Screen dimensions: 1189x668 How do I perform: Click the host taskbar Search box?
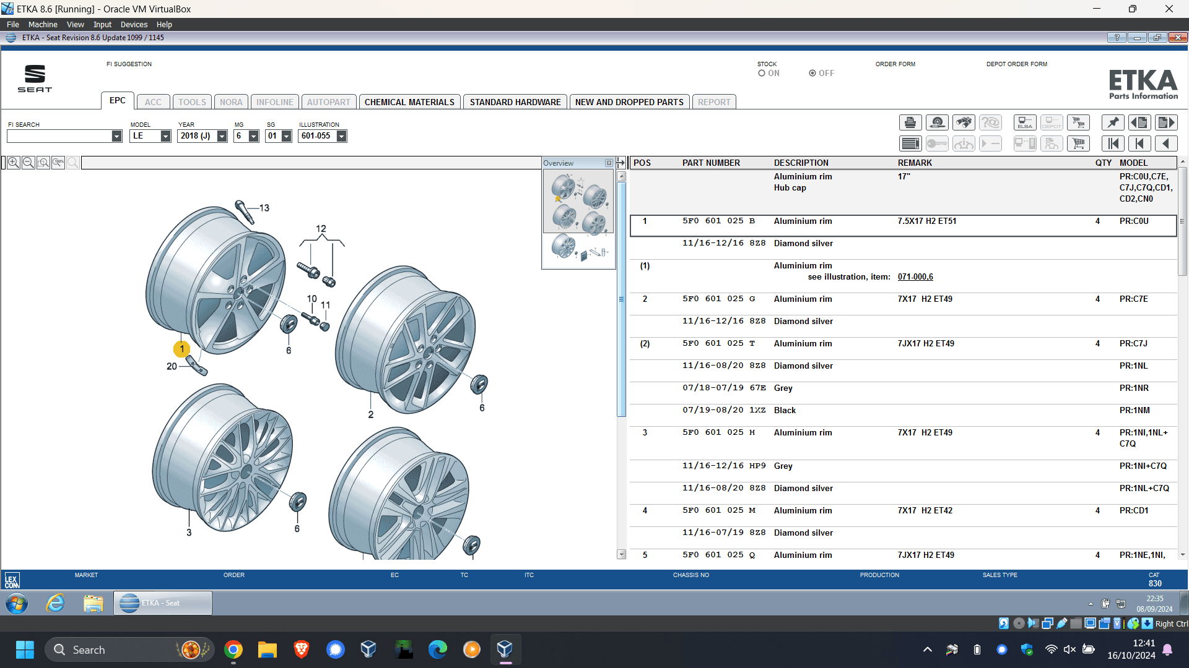[x=129, y=649]
